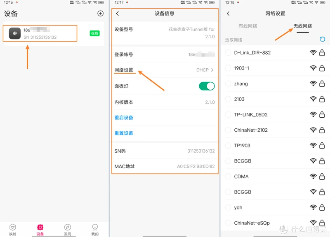The width and height of the screenshot is (330, 237).
Task: Select the CDMA network radio button
Action: point(228,177)
